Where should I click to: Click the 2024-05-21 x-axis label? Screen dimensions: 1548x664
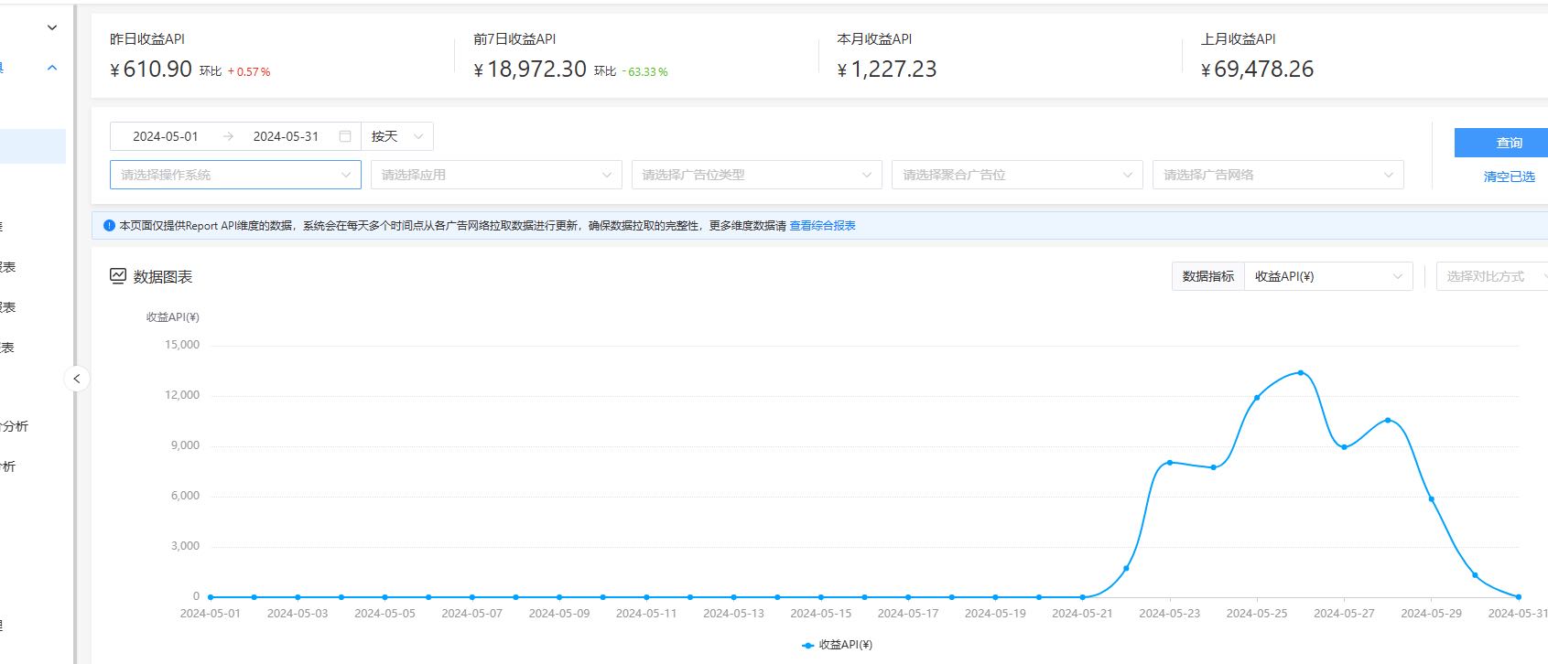coord(1082,614)
